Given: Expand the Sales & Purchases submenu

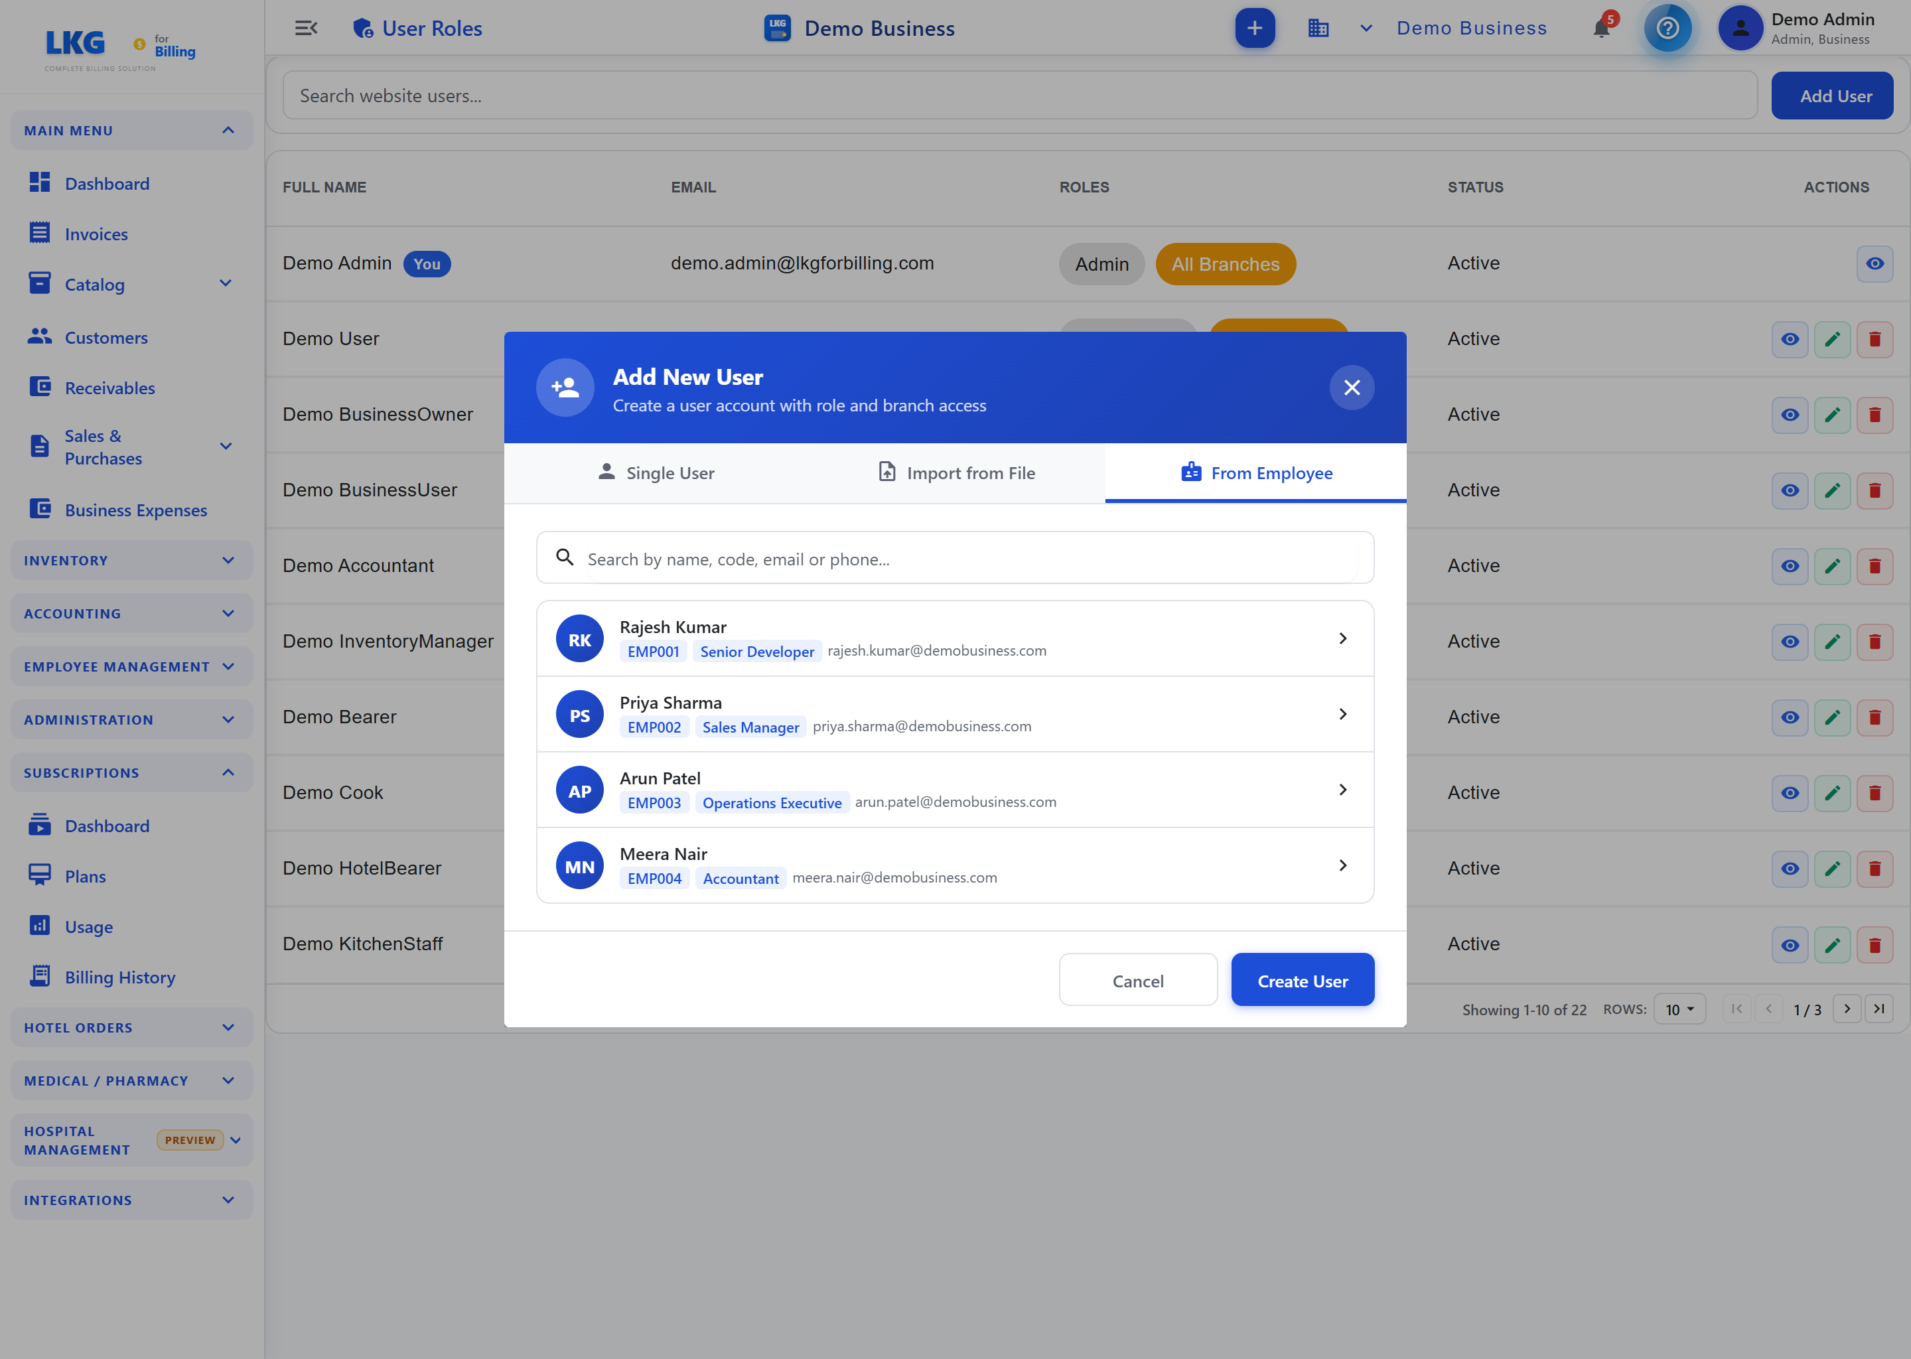Looking at the screenshot, I should [225, 446].
